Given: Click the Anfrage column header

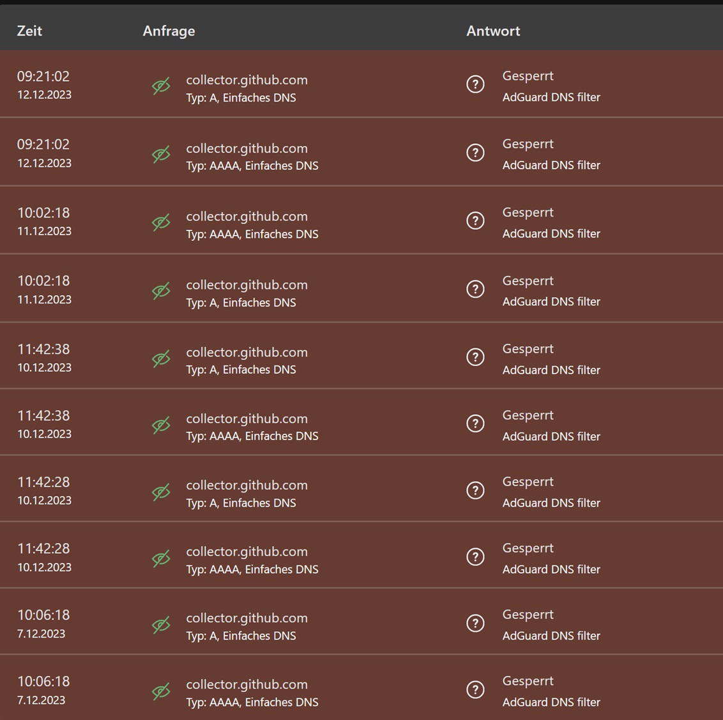Looking at the screenshot, I should click(169, 31).
